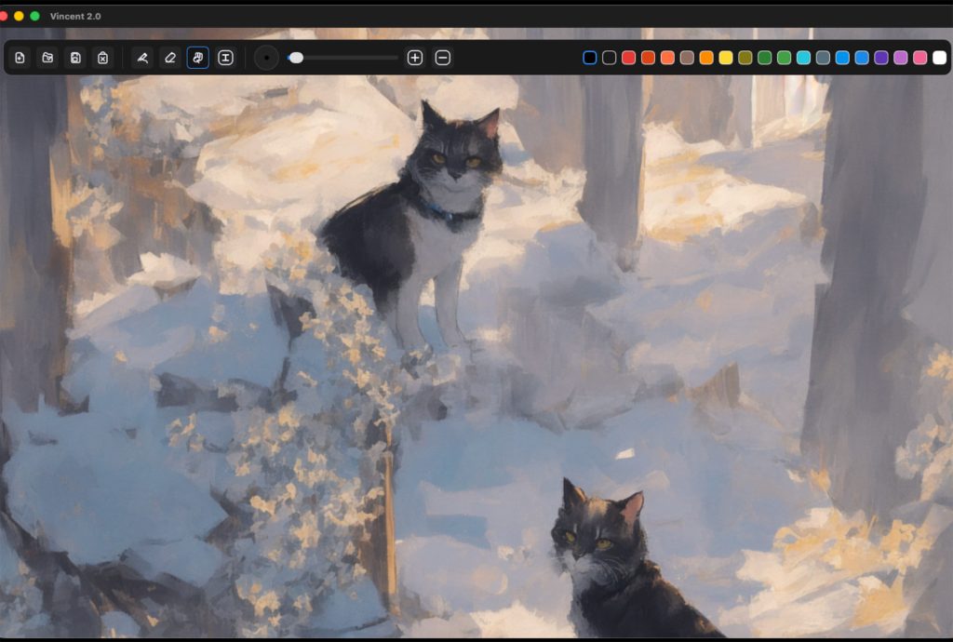
Task: Click the brush size slider handle
Action: [296, 58]
